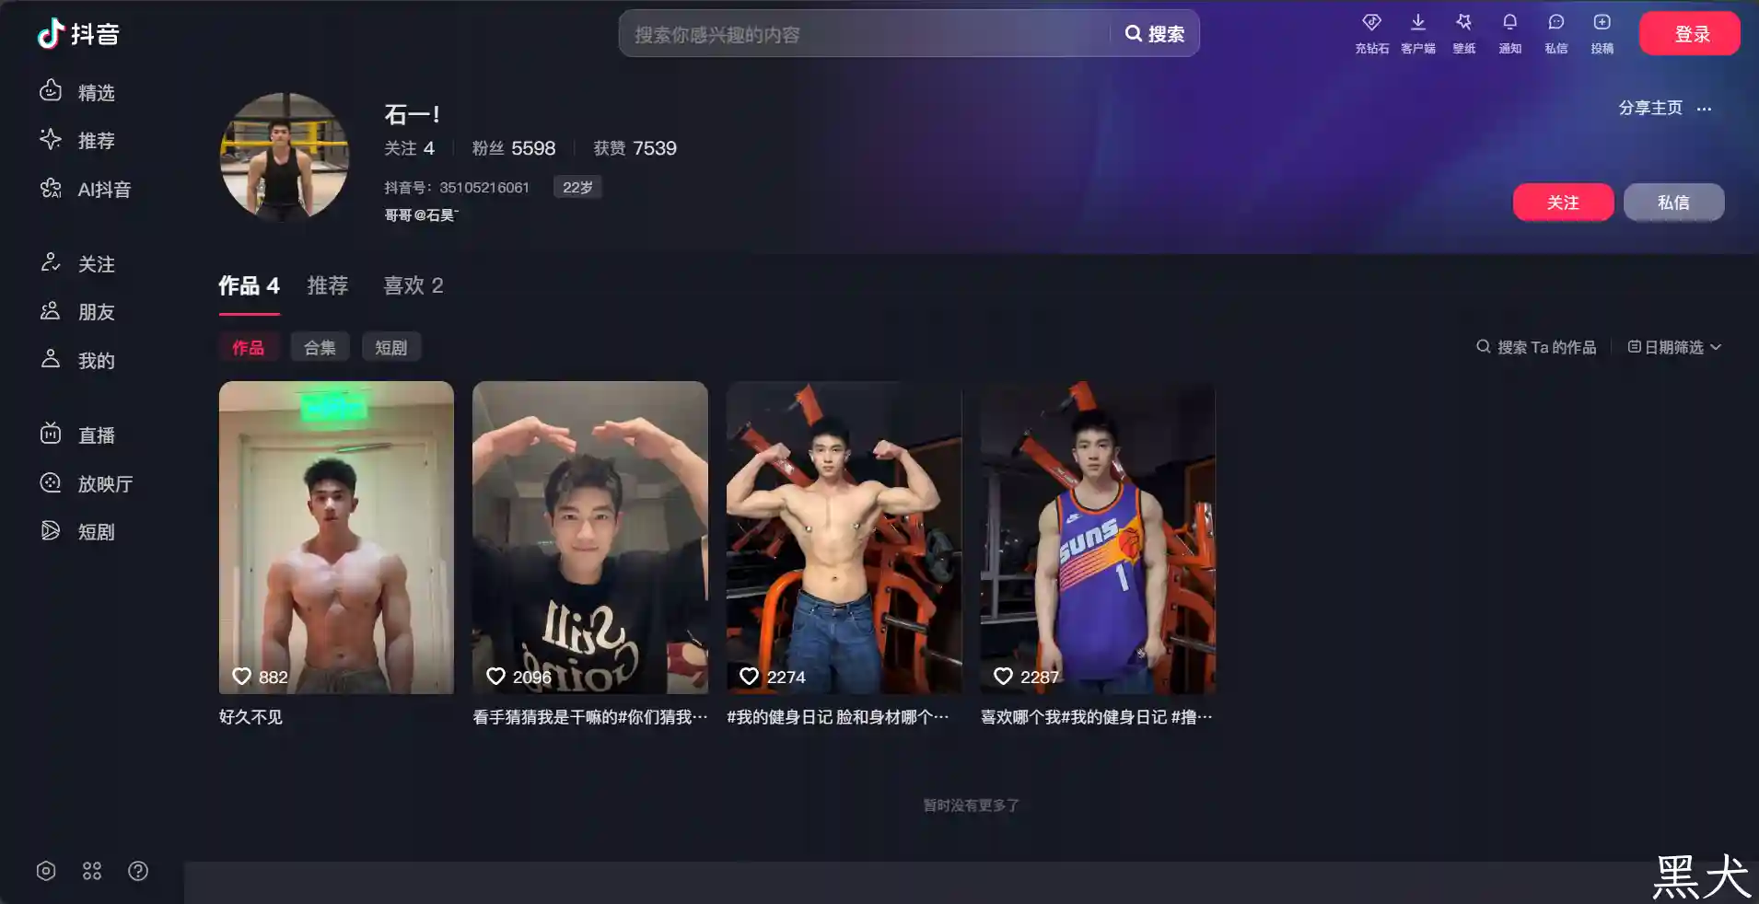
Task: Open the three-dot more options menu
Action: click(x=1704, y=109)
